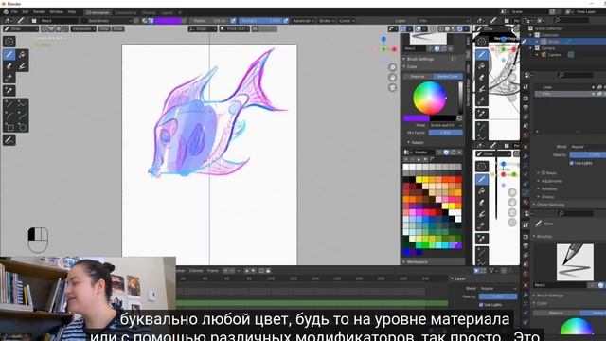Toggle Use Lights checkbox in Properties layer panel
Image resolution: width=606 pixels, height=341 pixels.
(572, 163)
